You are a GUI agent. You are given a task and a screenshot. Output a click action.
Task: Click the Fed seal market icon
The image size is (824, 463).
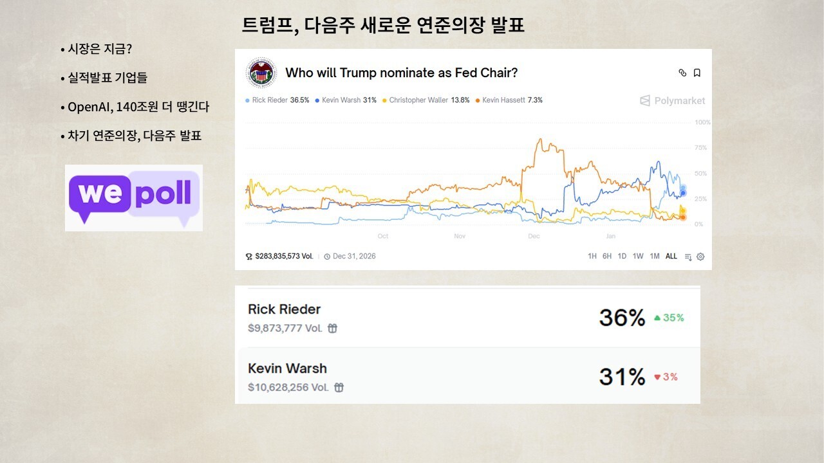pyautogui.click(x=261, y=73)
